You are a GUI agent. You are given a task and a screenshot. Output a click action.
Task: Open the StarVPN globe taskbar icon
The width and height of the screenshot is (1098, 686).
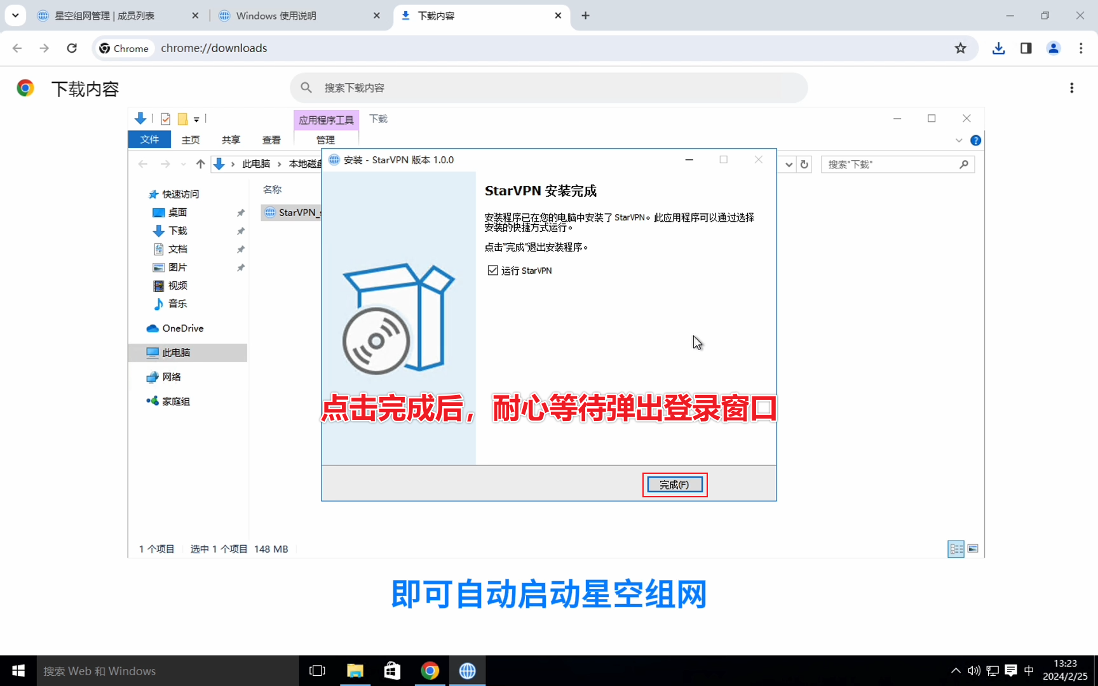point(467,671)
